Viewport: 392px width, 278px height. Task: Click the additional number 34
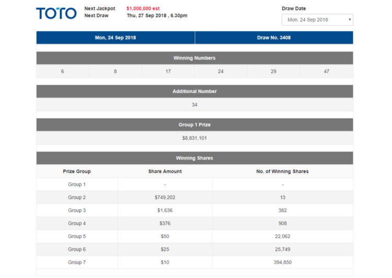(194, 105)
